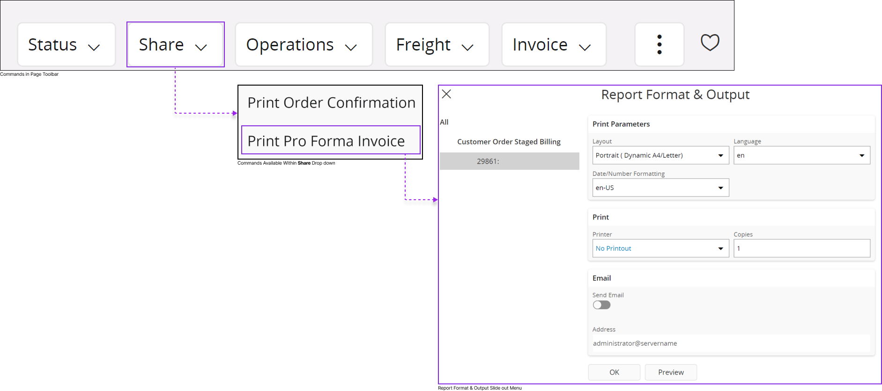Click the heart favorite icon
The height and width of the screenshot is (391, 882).
tap(710, 43)
